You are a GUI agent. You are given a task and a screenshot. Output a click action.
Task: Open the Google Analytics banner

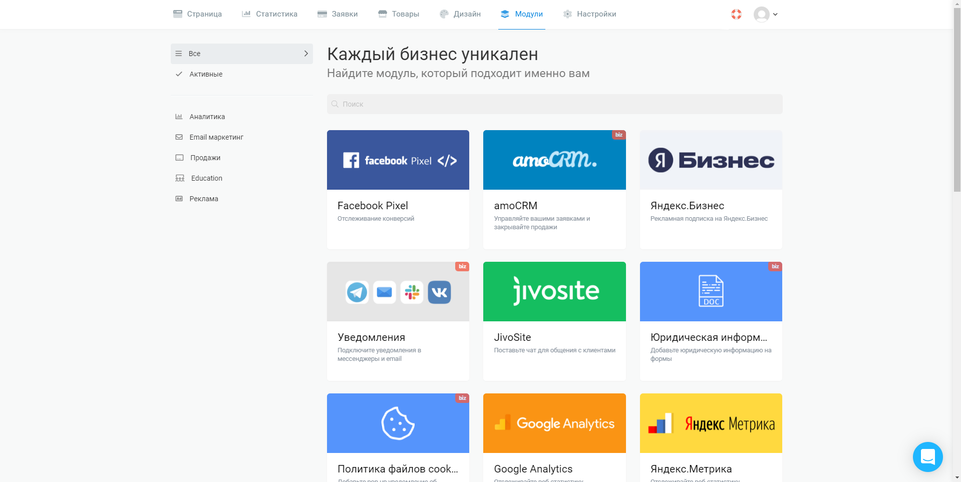coord(554,423)
